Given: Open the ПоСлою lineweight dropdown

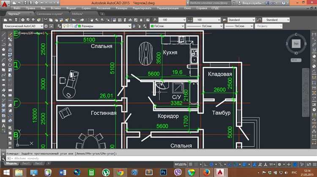Looking at the screenshot, I should (239, 26).
